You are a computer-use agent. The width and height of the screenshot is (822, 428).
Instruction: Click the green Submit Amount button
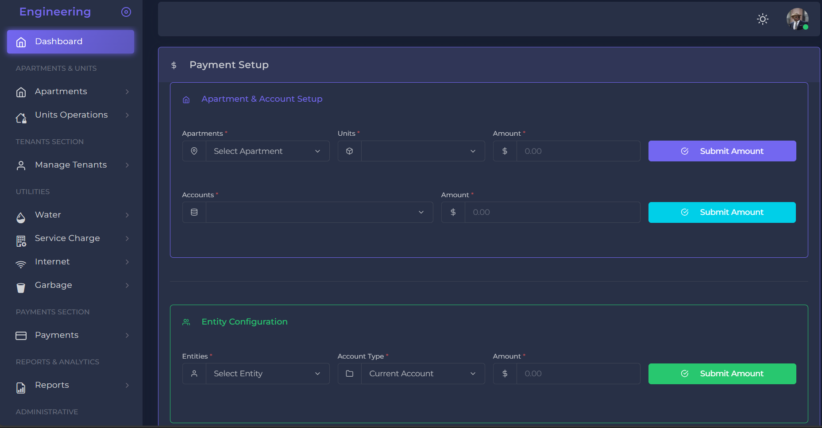(x=722, y=374)
